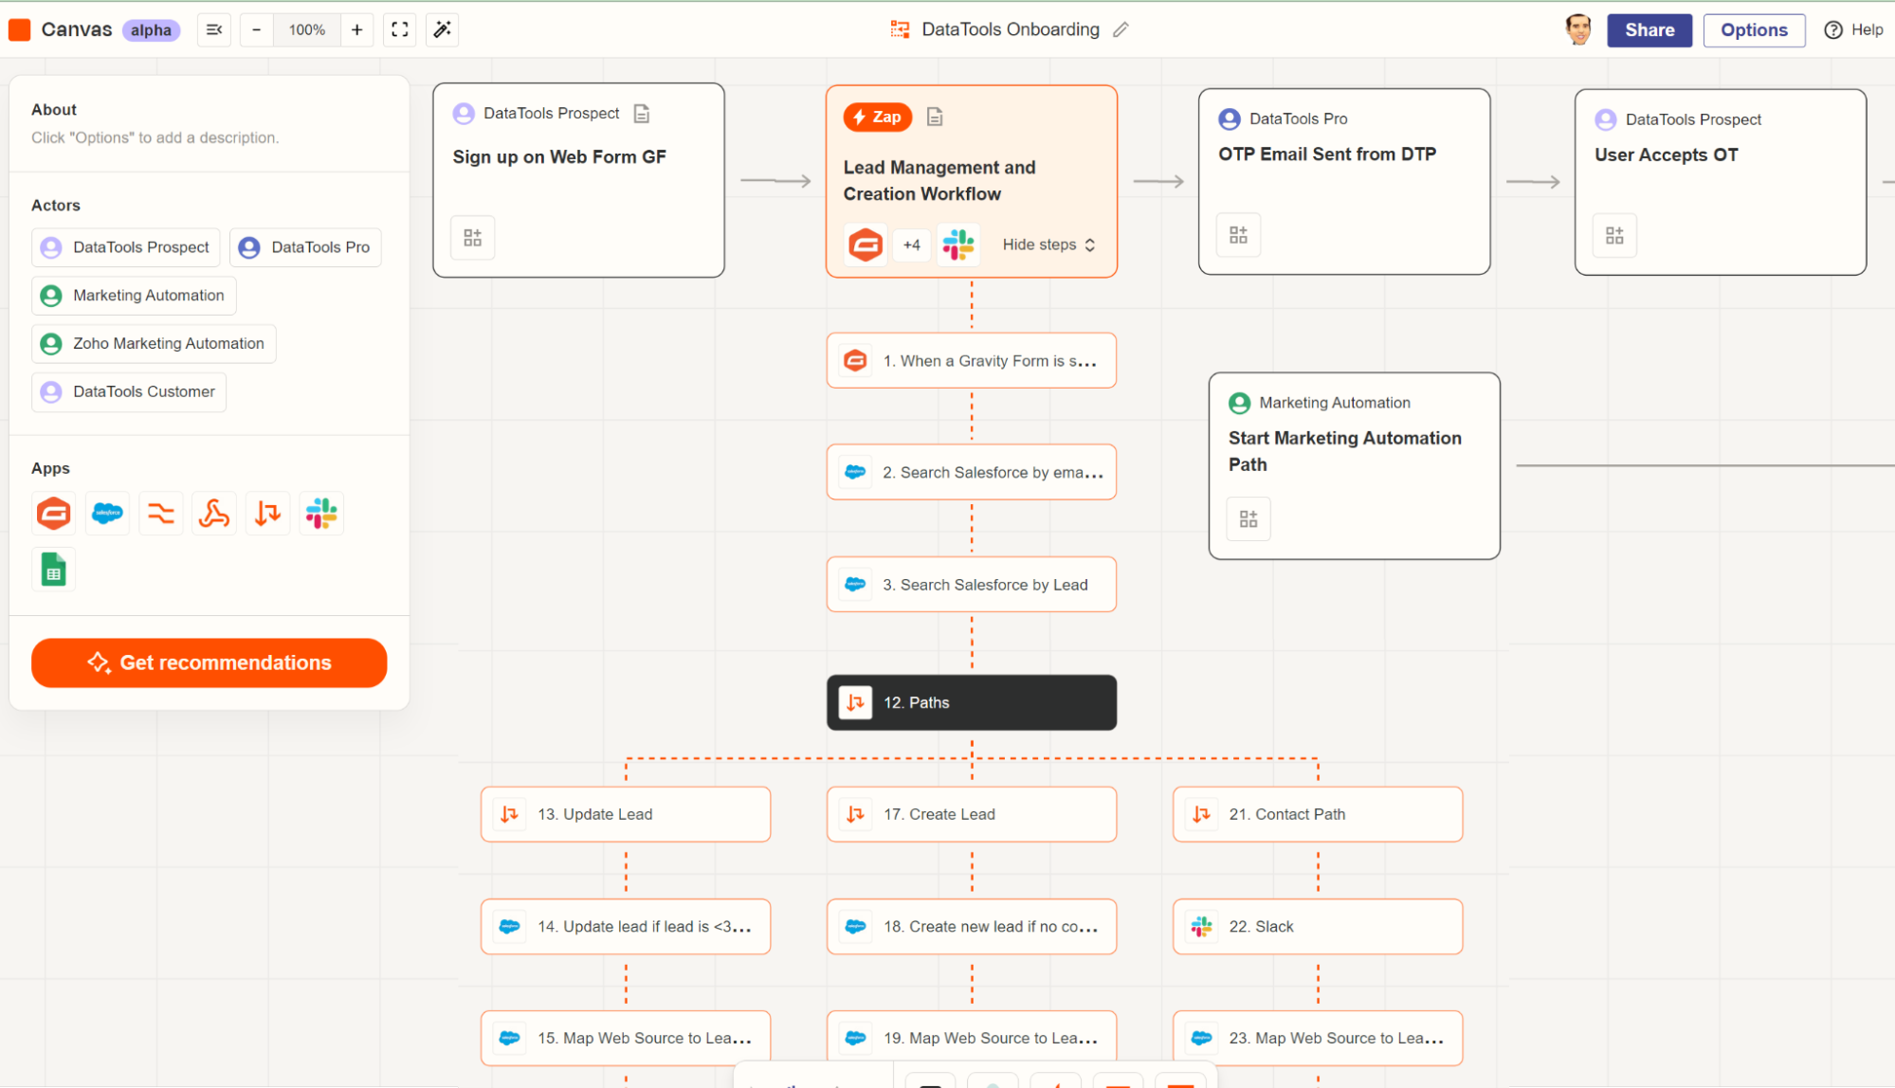This screenshot has height=1088, width=1895.
Task: Open the Options menu
Action: point(1755,30)
